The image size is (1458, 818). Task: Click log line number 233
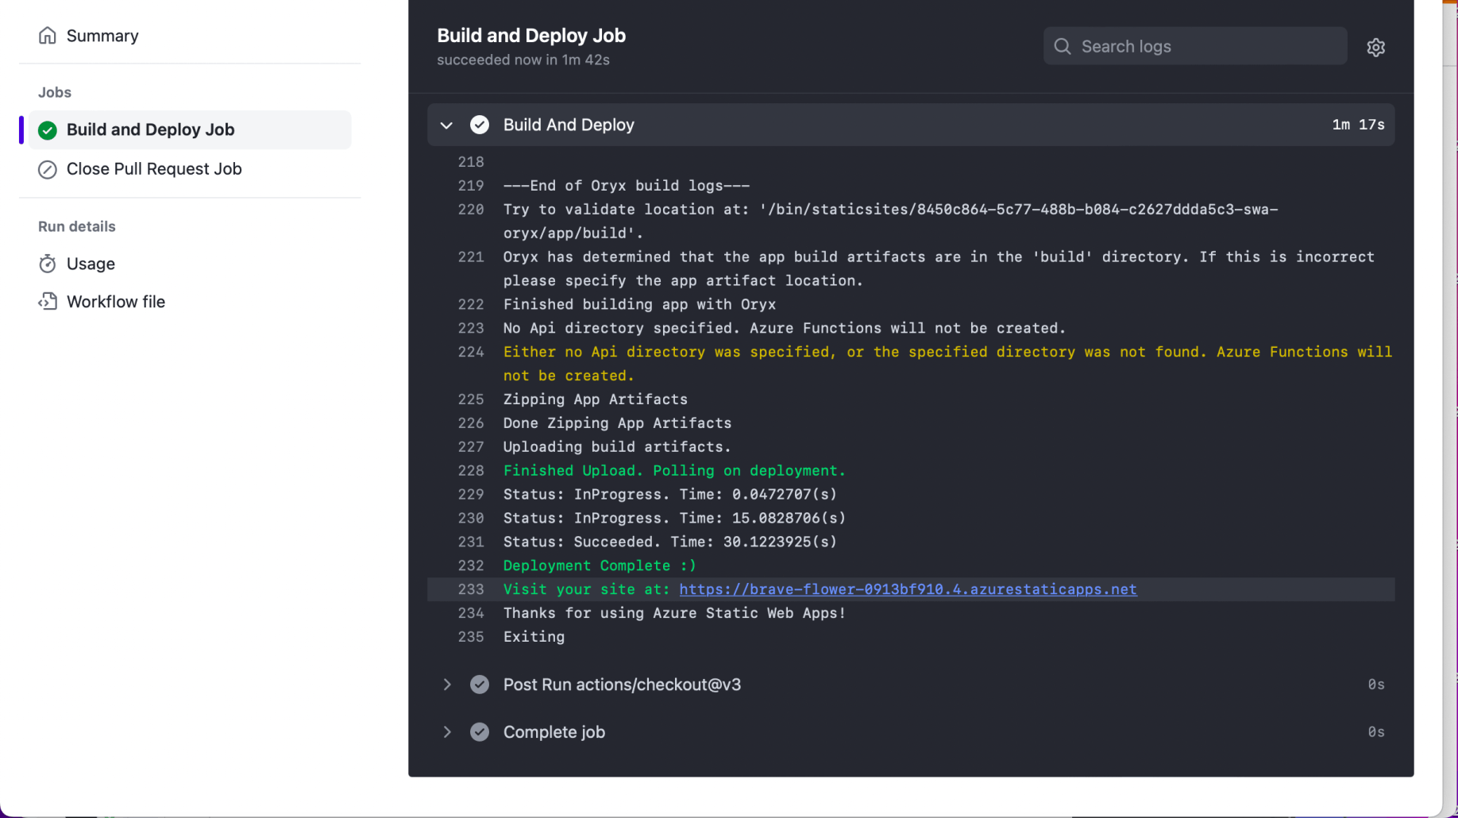471,589
